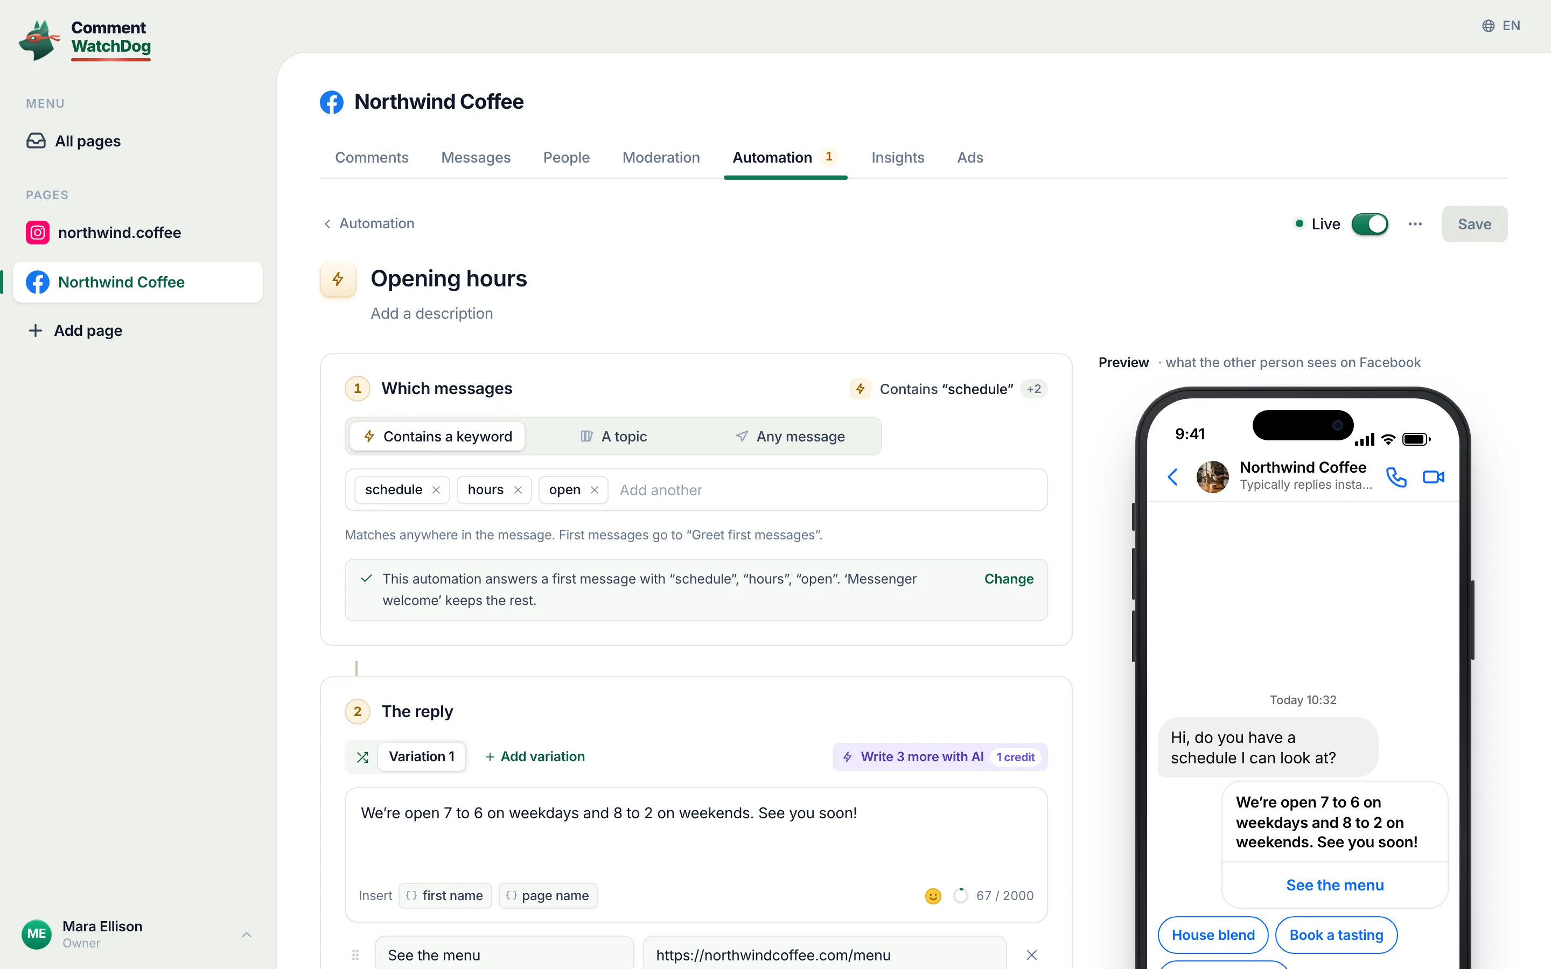Click the Facebook icon in sidebar Northwind Coffee

point(38,282)
